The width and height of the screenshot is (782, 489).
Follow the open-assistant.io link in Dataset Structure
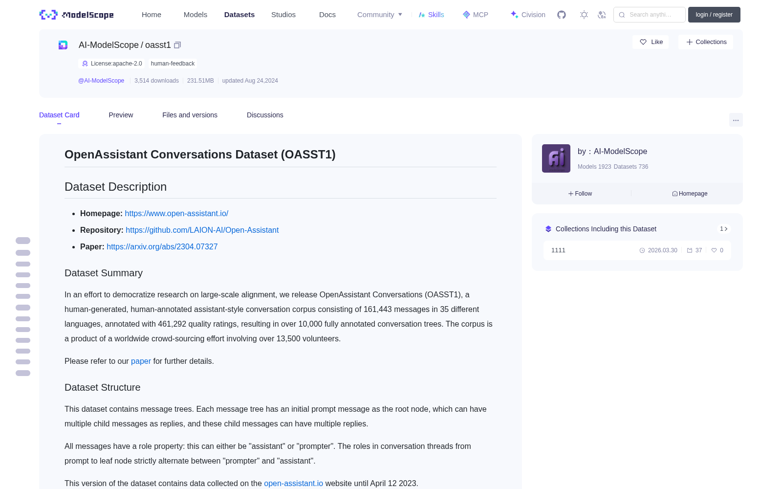click(x=293, y=483)
